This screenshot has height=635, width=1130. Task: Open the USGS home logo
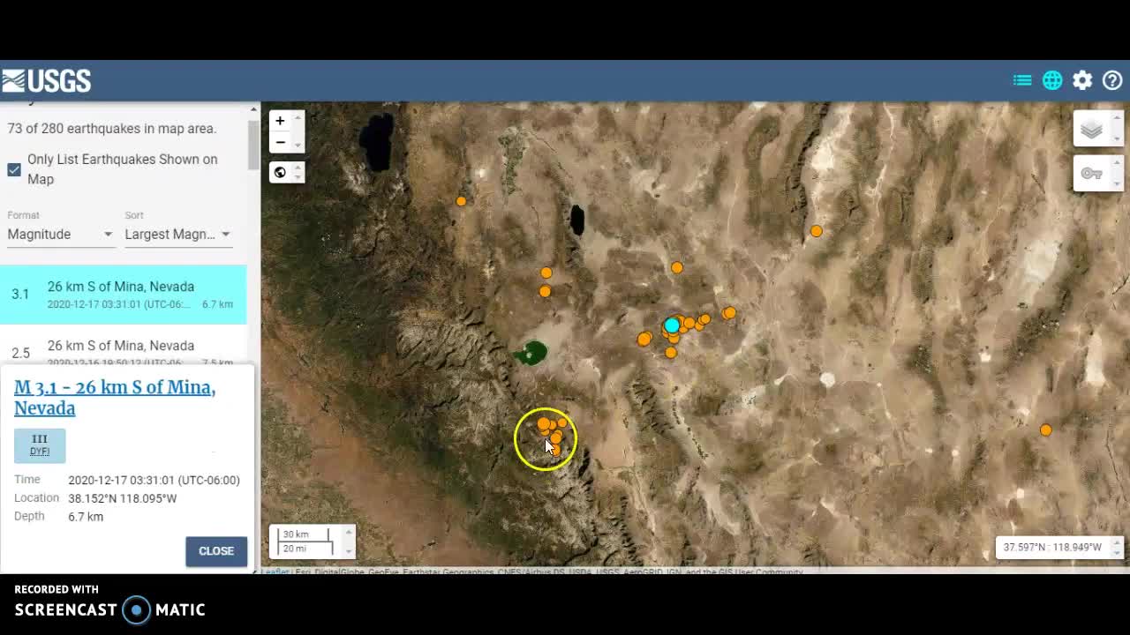click(x=47, y=81)
